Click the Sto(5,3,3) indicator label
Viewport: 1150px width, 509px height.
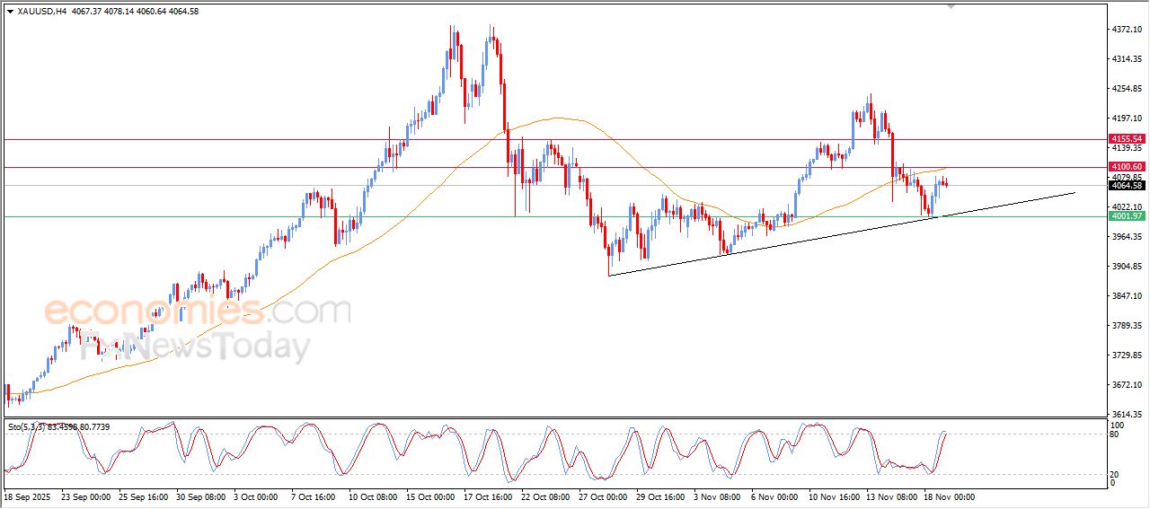point(29,426)
